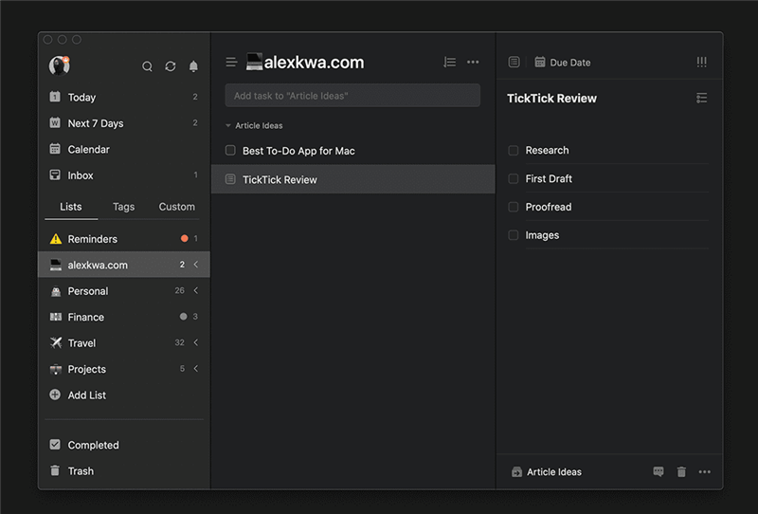
Task: Collapse the Article Ideas section
Action: 228,125
